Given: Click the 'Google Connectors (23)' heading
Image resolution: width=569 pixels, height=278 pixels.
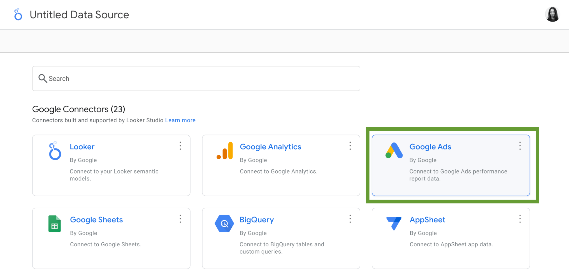Looking at the screenshot, I should [79, 109].
